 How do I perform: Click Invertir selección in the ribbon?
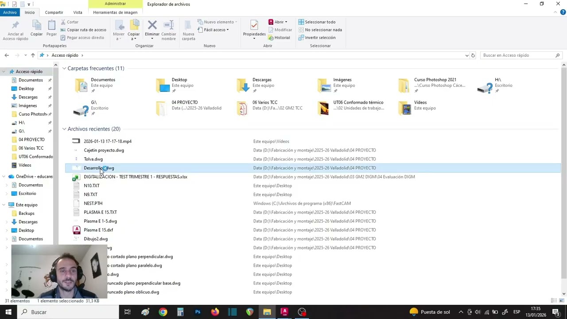pyautogui.click(x=317, y=38)
